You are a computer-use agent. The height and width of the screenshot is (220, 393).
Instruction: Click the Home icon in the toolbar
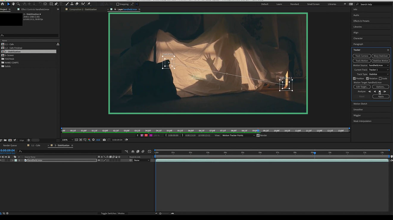(3, 4)
